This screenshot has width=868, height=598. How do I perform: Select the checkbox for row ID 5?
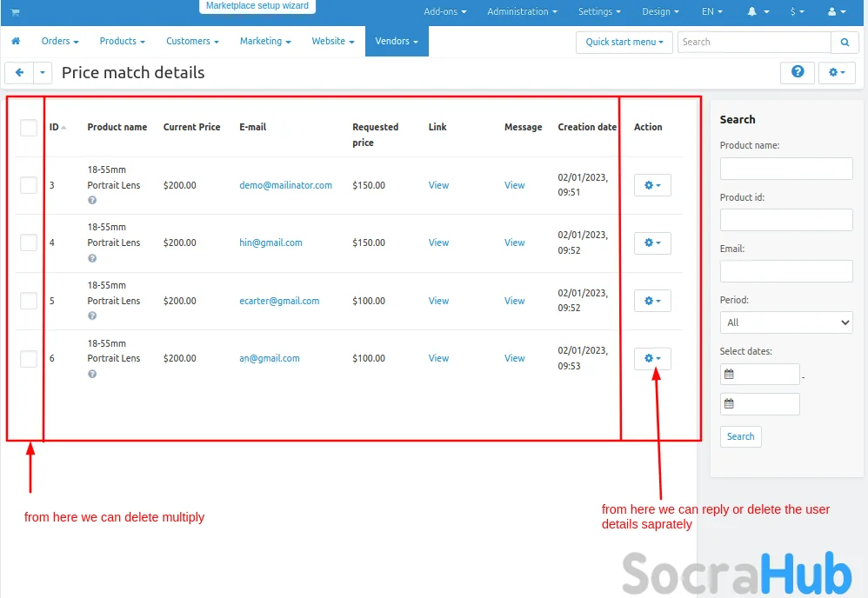29,301
